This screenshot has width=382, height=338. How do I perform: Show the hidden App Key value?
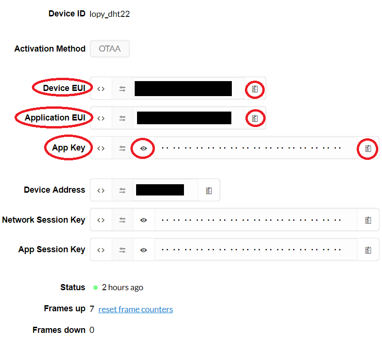click(144, 148)
